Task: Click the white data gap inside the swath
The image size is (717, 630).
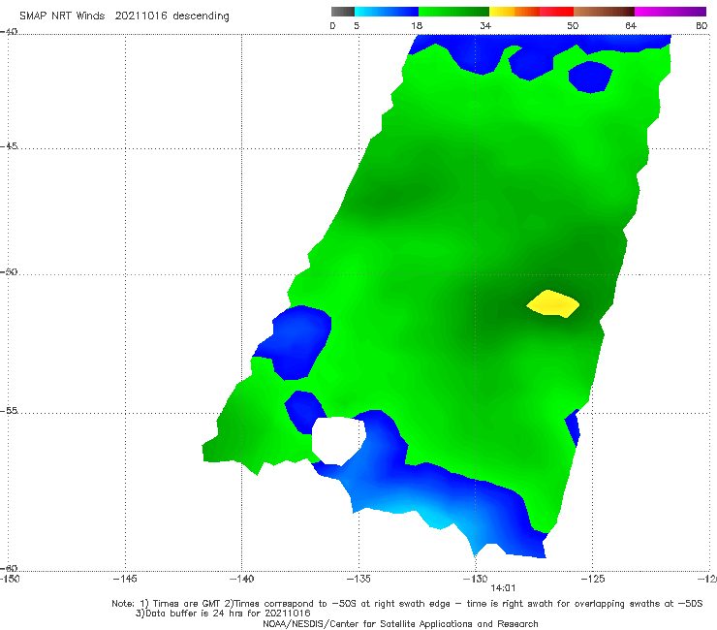Action: 338,440
